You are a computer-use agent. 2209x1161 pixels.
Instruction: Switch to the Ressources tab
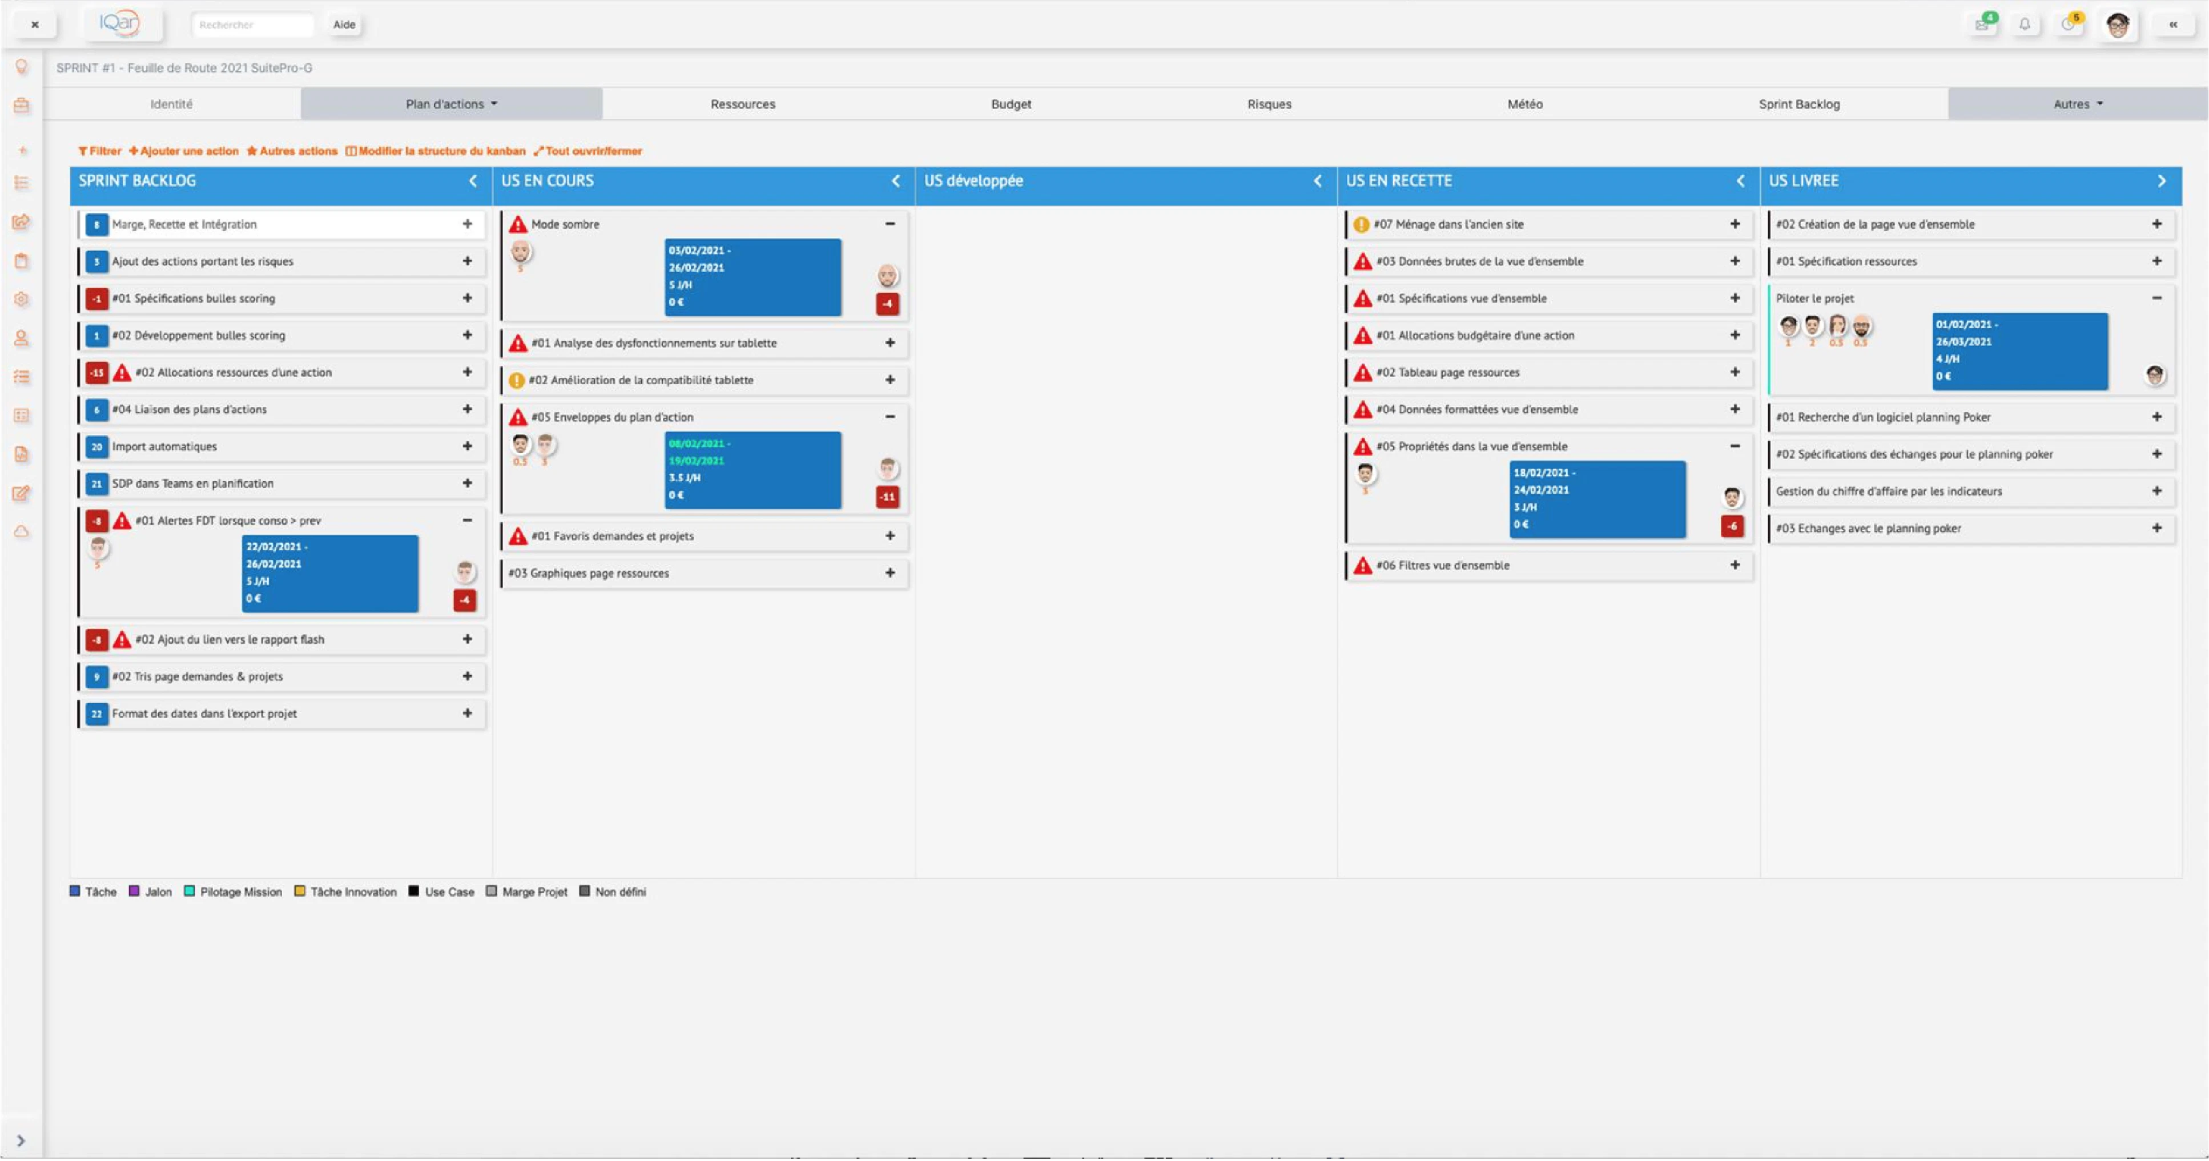[743, 104]
